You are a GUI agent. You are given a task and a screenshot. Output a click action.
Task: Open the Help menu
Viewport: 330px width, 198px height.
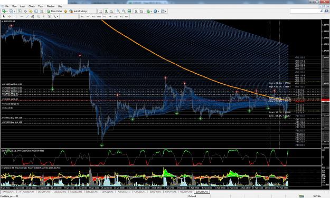point(60,6)
